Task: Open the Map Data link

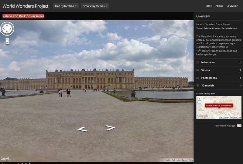Action: pos(223,117)
